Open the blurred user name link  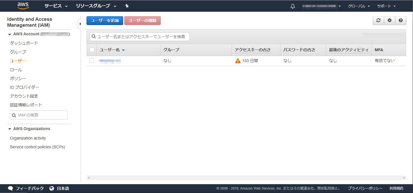point(110,61)
